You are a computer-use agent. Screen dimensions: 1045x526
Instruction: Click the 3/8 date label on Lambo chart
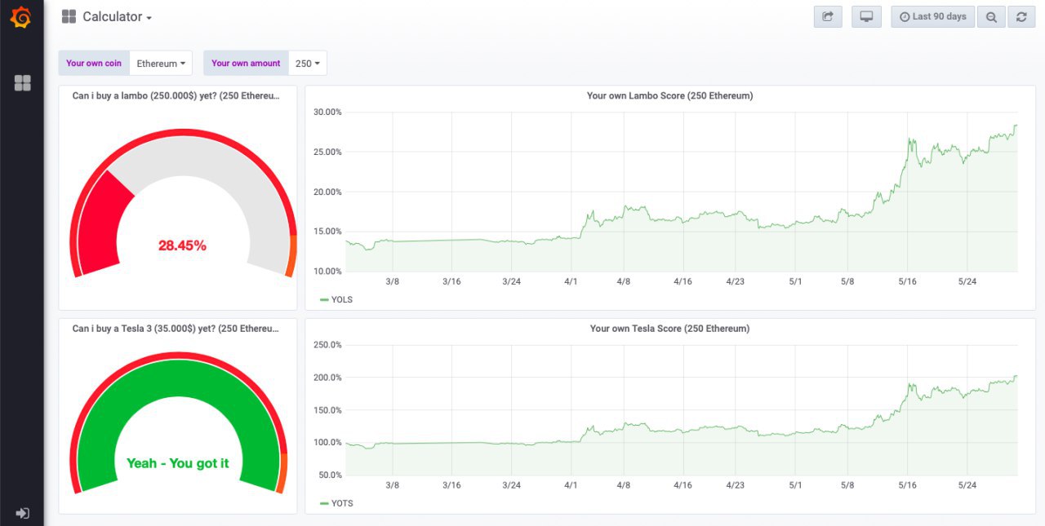(392, 281)
